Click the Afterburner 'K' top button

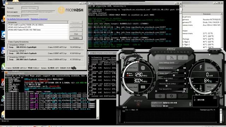[x=160, y=58]
